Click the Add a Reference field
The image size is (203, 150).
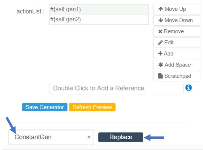pos(116,88)
